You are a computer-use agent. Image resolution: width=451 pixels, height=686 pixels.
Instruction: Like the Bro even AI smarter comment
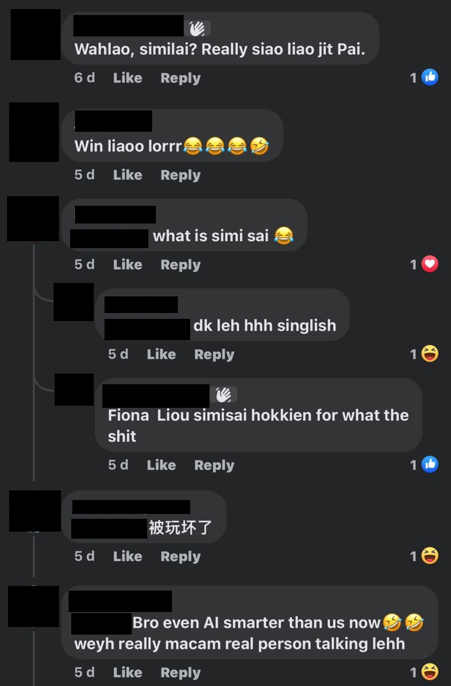pyautogui.click(x=127, y=672)
